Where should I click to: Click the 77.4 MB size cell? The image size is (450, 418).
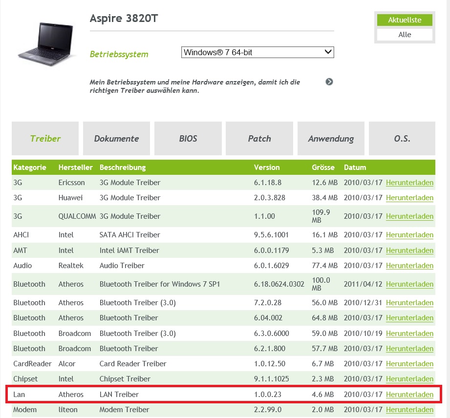click(x=324, y=266)
